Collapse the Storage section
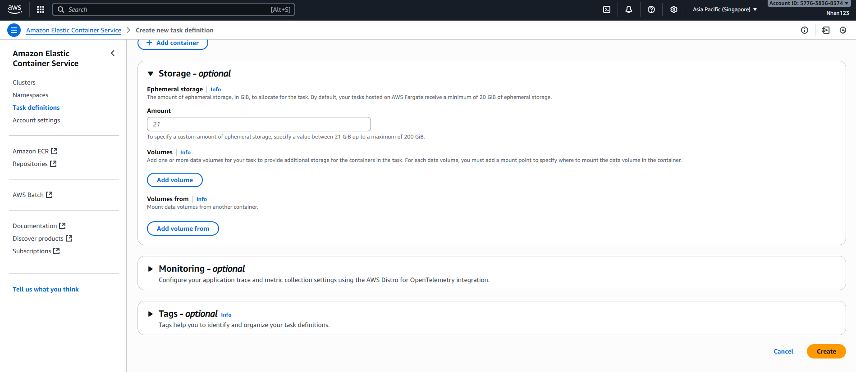This screenshot has height=372, width=856. coord(151,74)
